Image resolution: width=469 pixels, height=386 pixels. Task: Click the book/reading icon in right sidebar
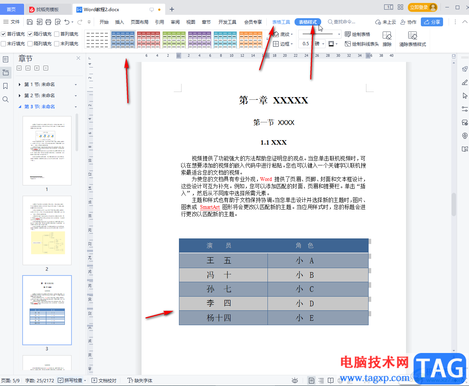click(465, 149)
